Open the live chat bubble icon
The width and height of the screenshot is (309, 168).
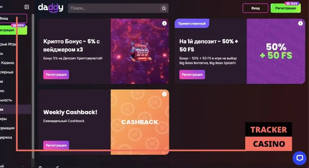(300, 158)
